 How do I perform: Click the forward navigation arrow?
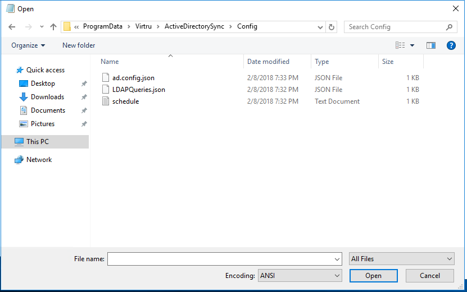click(x=28, y=27)
